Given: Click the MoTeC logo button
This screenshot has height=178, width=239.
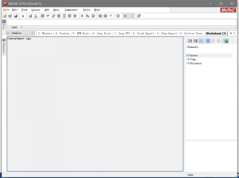Looking at the screenshot, I should point(228,10).
